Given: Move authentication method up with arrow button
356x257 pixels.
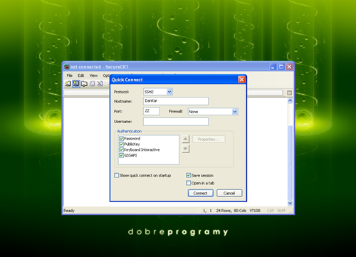Looking at the screenshot, I should click(x=186, y=139).
